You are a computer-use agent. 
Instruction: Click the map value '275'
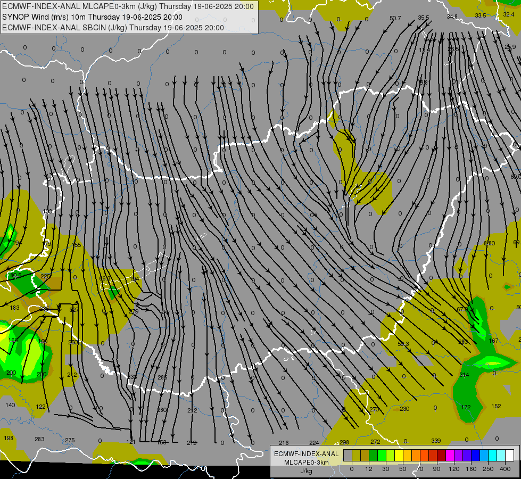point(70,440)
